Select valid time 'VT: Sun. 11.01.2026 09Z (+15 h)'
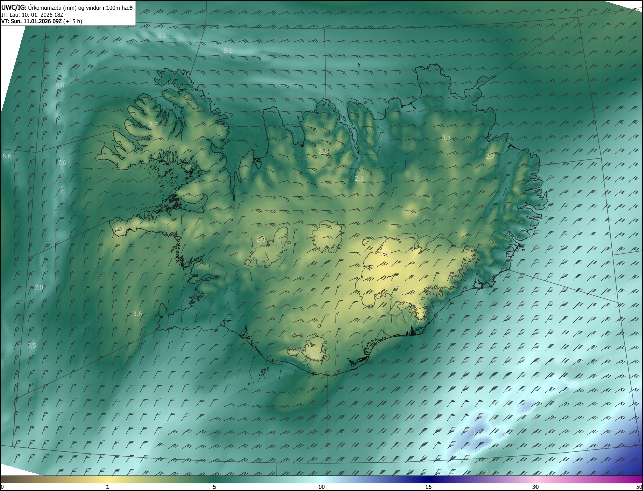 [x=42, y=21]
